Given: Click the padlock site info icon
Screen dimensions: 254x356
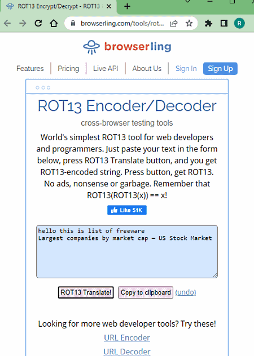Looking at the screenshot, I should pos(73,23).
